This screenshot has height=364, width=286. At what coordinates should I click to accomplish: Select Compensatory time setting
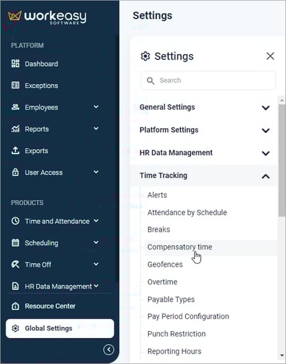click(x=180, y=247)
